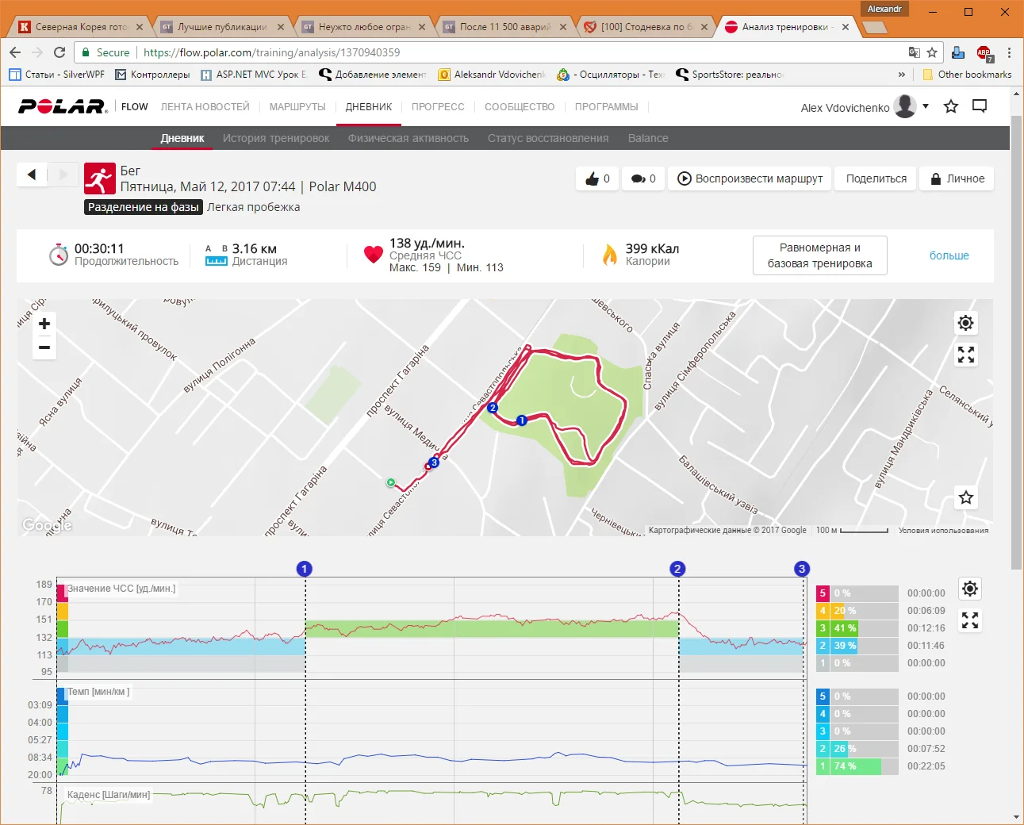Zoom out on the route map

click(x=44, y=347)
